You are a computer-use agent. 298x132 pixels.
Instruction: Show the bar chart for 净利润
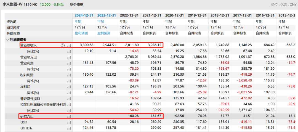point(69,87)
